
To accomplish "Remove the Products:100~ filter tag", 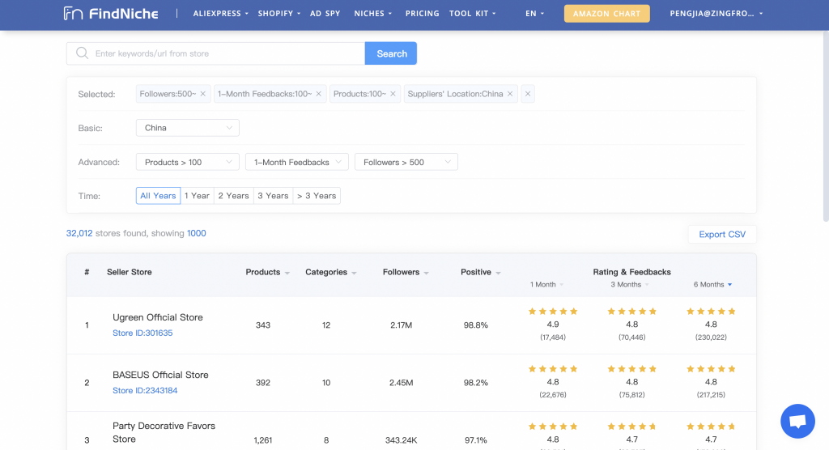I will (393, 94).
